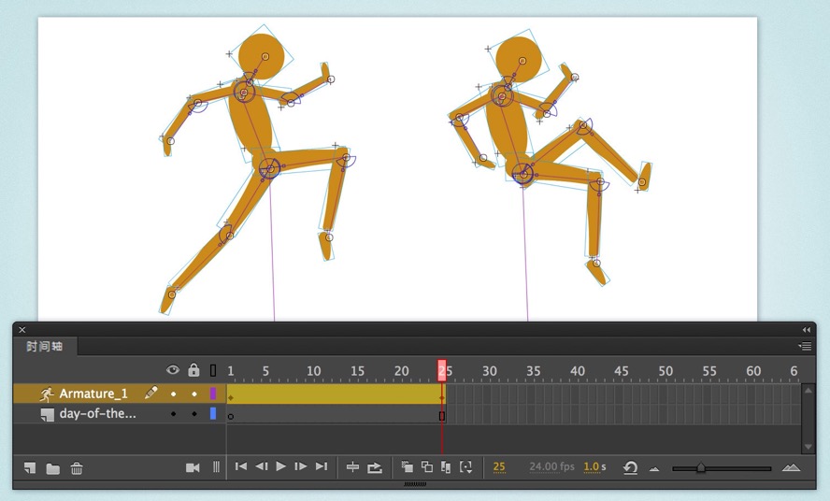The height and width of the screenshot is (501, 830).
Task: Toggle outline color of Armature_1 layer
Action: [x=213, y=394]
